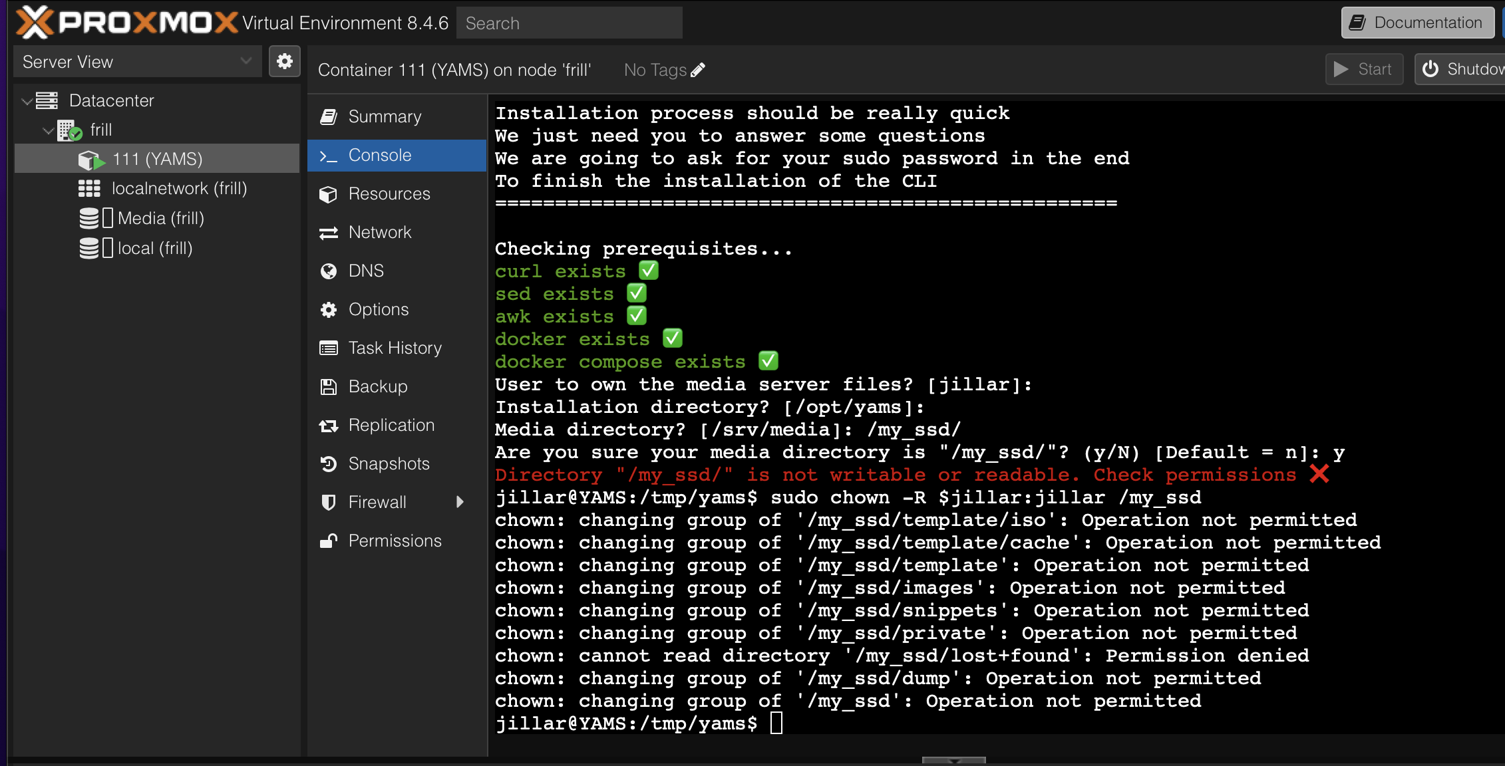Click the Datacenter server icon

pyautogui.click(x=47, y=100)
